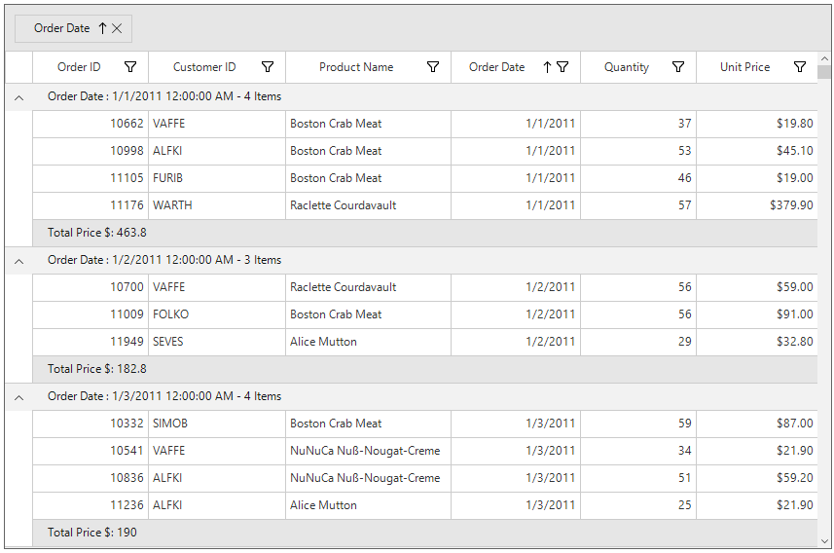
Task: Collapse the 1/1/2011 order date group
Action: (19, 97)
